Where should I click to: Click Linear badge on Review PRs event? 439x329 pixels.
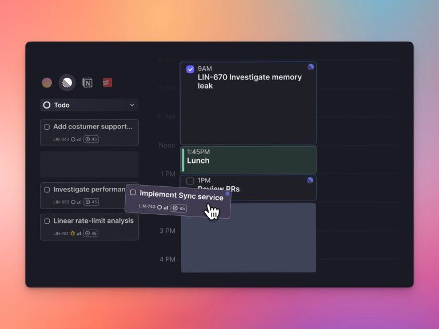click(310, 180)
